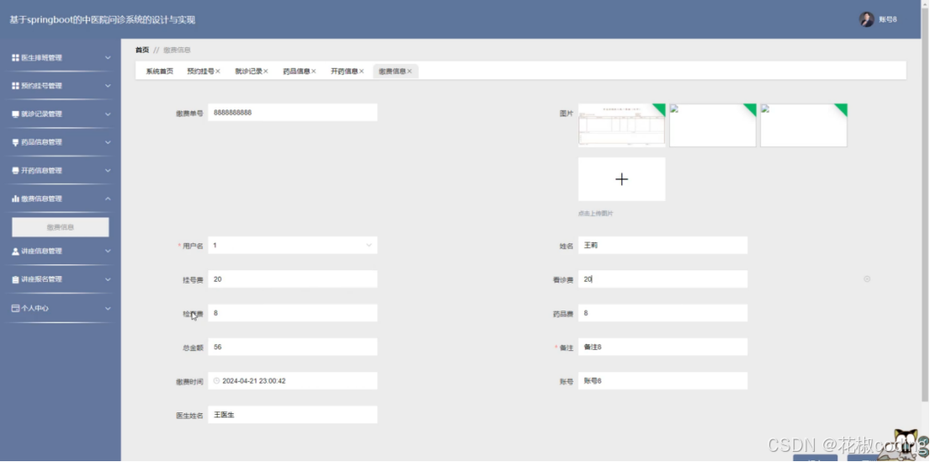This screenshot has width=930, height=462.
Task: Click the 药品费 input field
Action: coord(663,313)
